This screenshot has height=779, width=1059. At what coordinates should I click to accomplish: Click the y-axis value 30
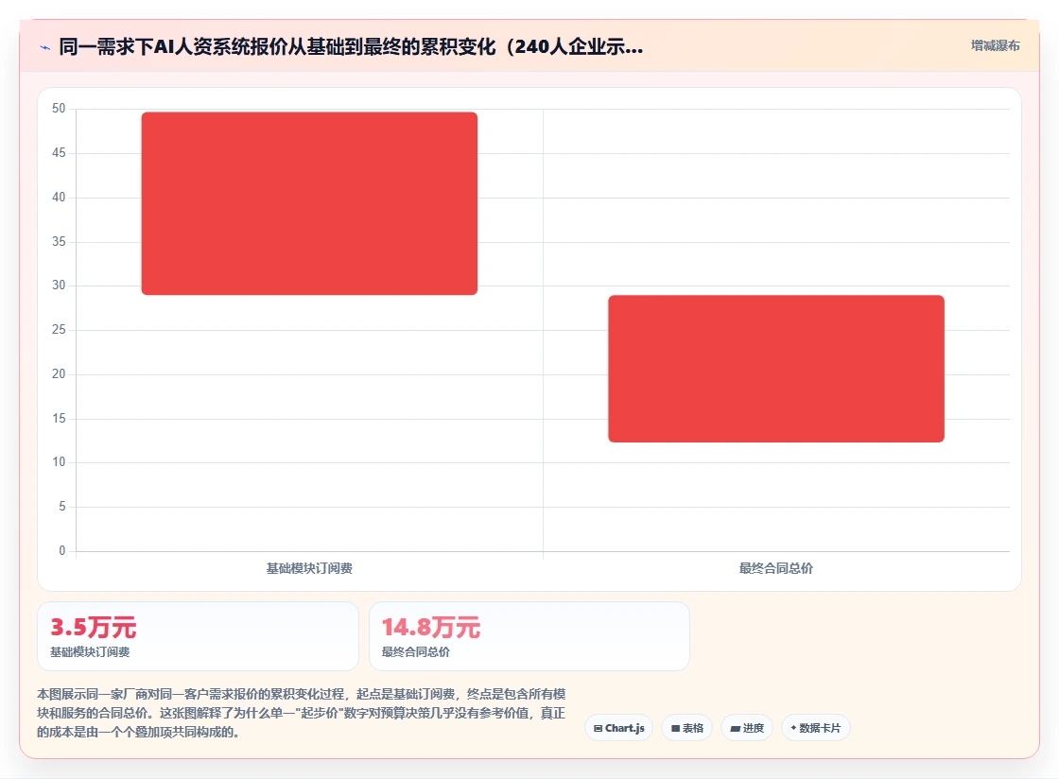point(59,286)
